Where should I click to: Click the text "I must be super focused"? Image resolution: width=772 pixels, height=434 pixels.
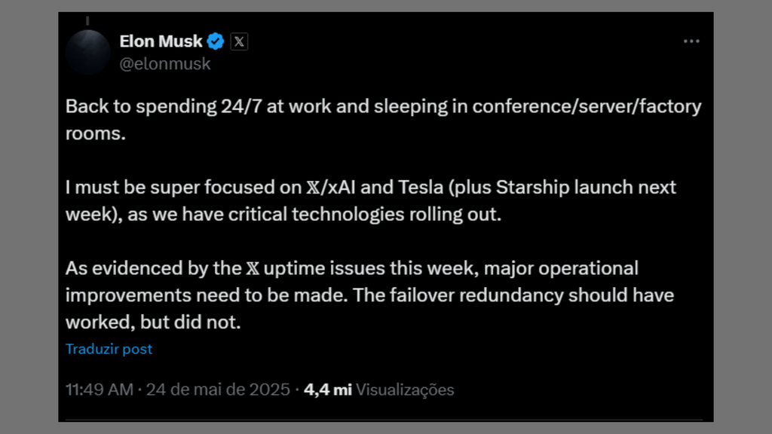pos(151,187)
